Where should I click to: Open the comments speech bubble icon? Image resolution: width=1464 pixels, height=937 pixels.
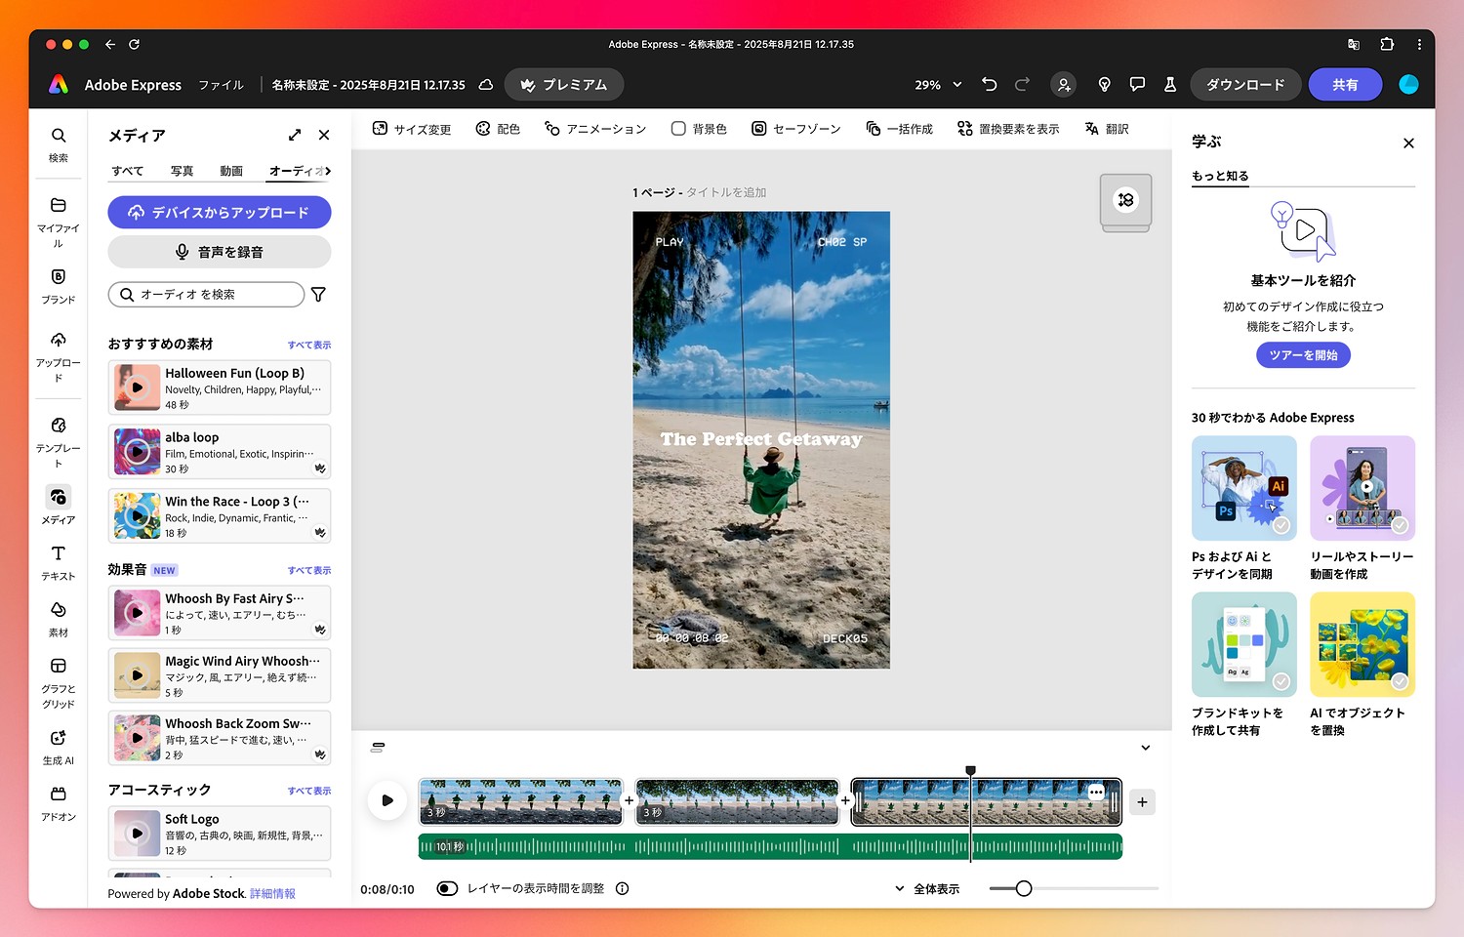(x=1137, y=85)
